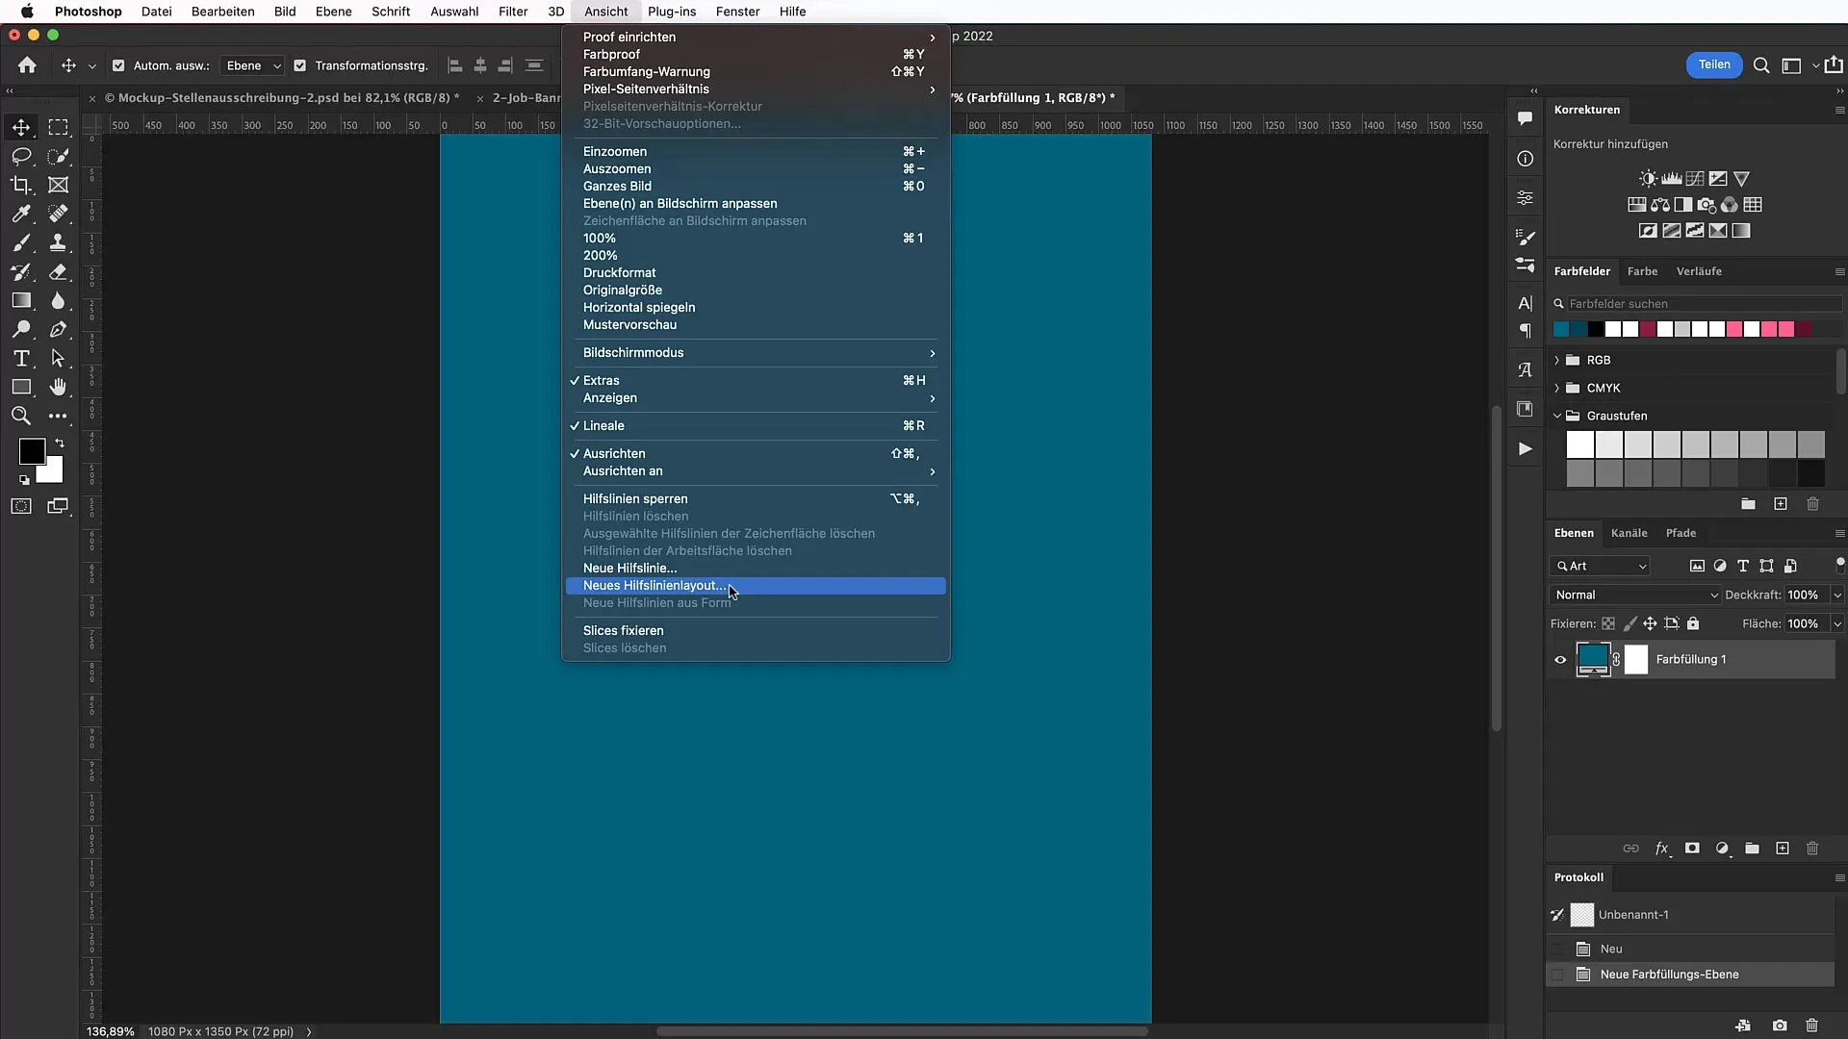The image size is (1848, 1039).
Task: Select the Horizontal Type tool
Action: [21, 358]
